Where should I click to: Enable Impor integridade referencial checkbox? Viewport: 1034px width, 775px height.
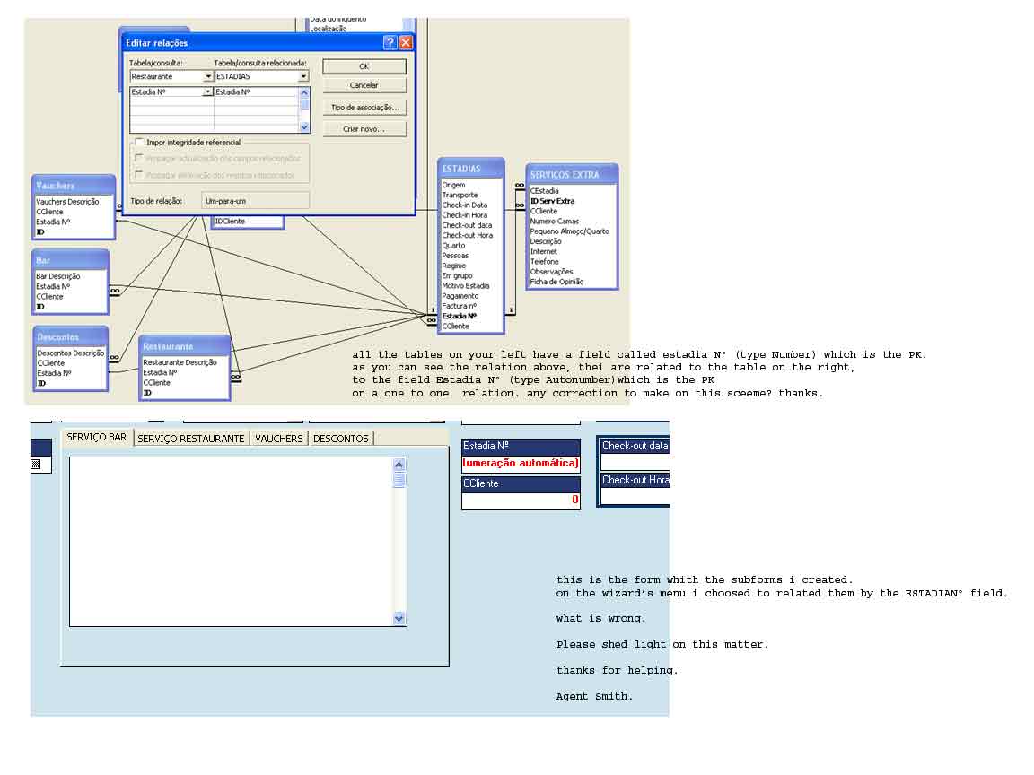tap(139, 143)
